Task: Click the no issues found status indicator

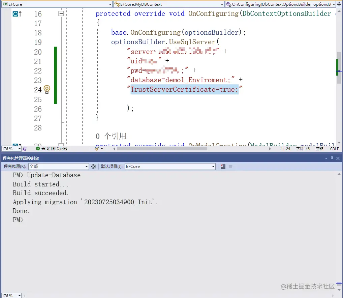Action: [x=52, y=149]
